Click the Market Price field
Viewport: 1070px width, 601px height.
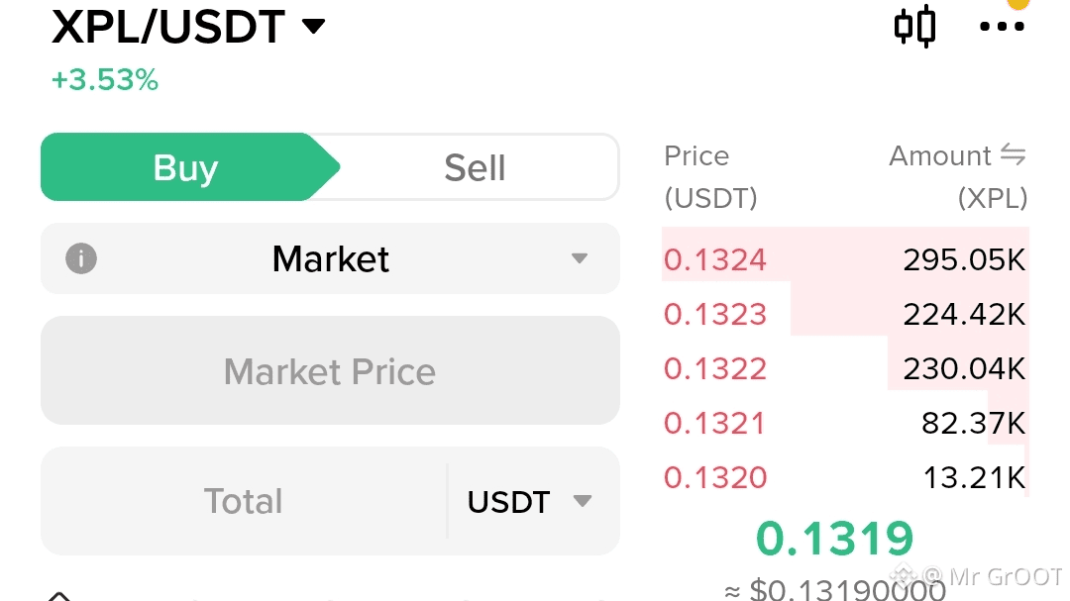click(330, 371)
